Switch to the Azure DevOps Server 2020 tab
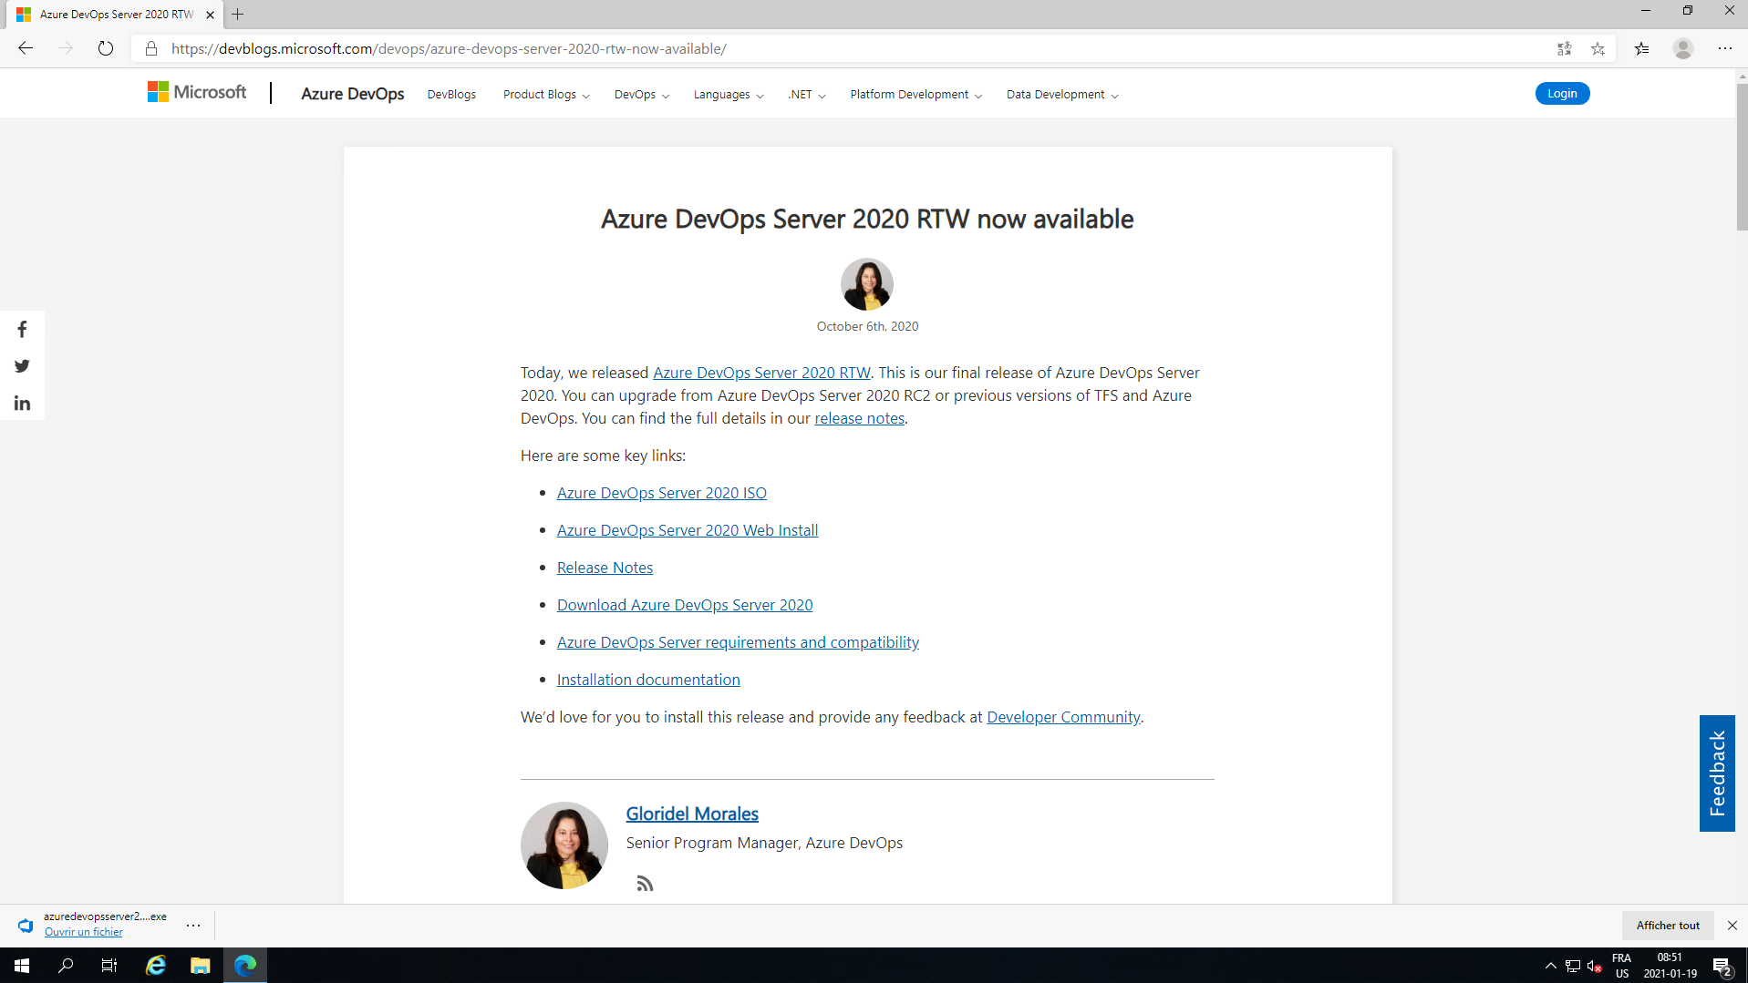 pos(117,15)
